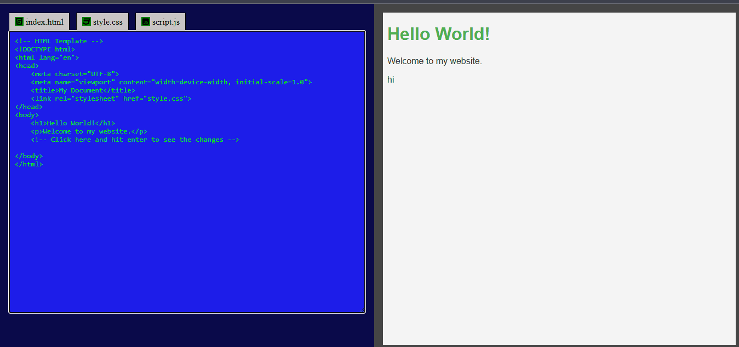
Task: Open the style.css tab label
Action: (108, 22)
